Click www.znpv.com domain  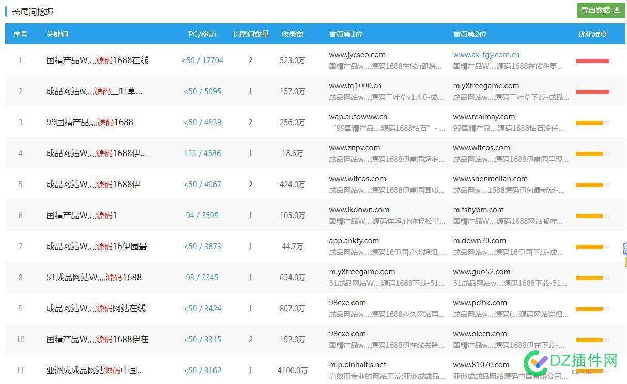tap(355, 148)
